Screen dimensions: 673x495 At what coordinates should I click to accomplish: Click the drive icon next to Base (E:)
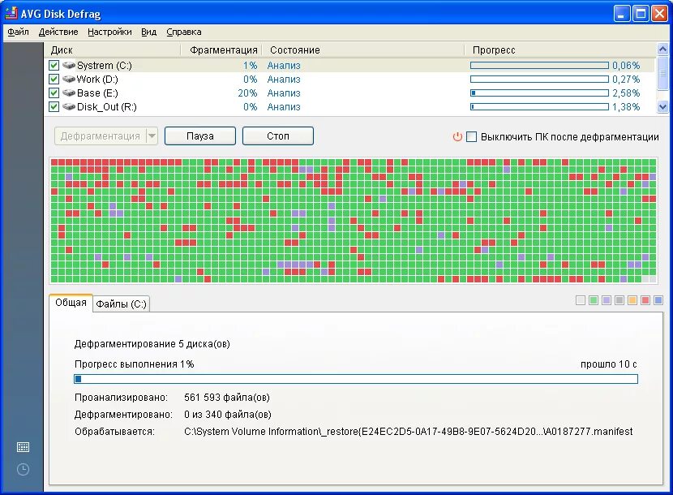(x=69, y=93)
